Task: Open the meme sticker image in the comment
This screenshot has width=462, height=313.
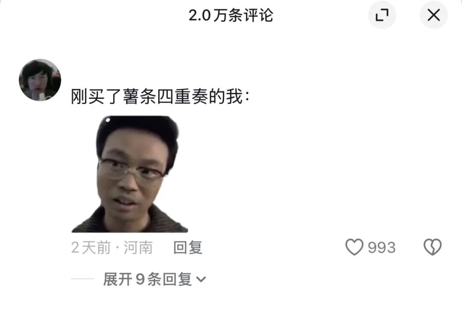Action: [130, 174]
